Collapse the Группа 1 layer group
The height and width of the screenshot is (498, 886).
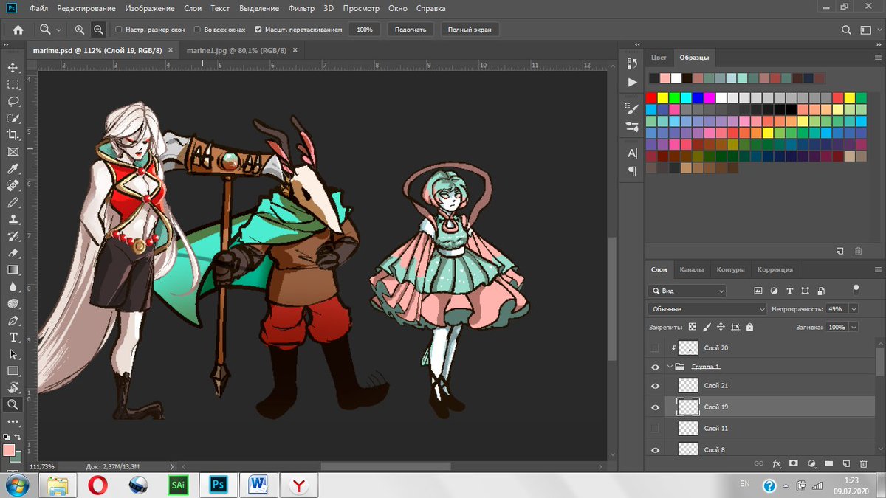pyautogui.click(x=670, y=367)
